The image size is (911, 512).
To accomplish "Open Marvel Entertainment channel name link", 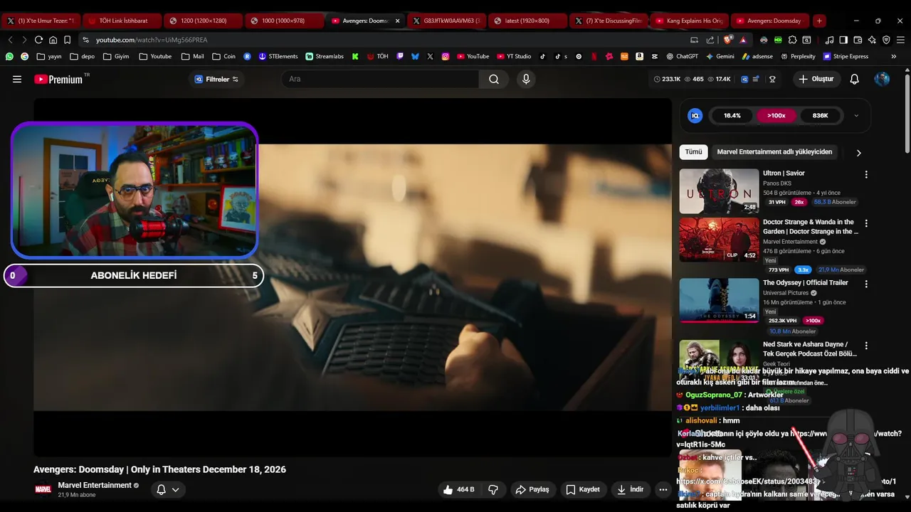I will (x=95, y=485).
